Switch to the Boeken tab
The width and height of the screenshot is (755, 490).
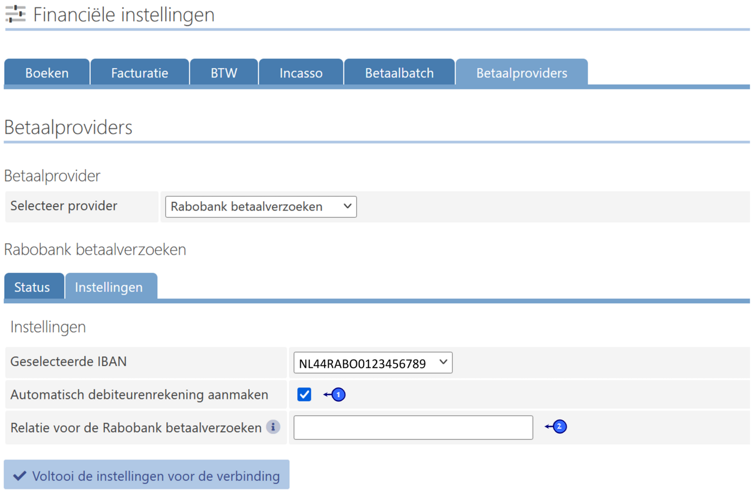pyautogui.click(x=47, y=73)
